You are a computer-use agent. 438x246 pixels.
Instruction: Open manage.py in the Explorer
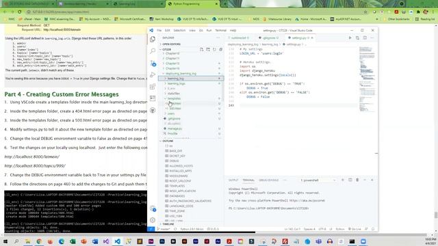click(x=175, y=129)
